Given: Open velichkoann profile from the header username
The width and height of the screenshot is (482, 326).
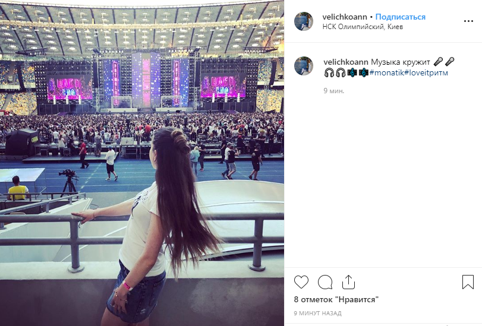Looking at the screenshot, I should pos(345,17).
